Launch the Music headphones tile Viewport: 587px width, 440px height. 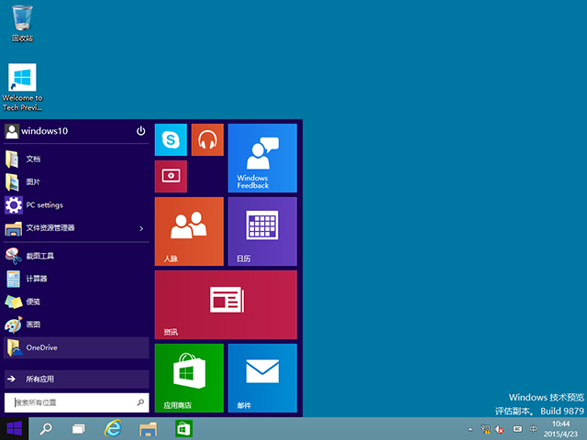207,139
